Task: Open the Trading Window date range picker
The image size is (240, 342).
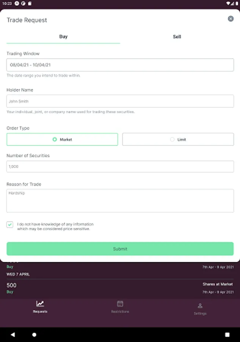Action: pos(120,65)
